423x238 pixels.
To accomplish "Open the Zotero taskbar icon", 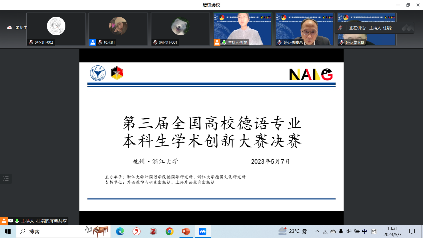I will click(153, 231).
